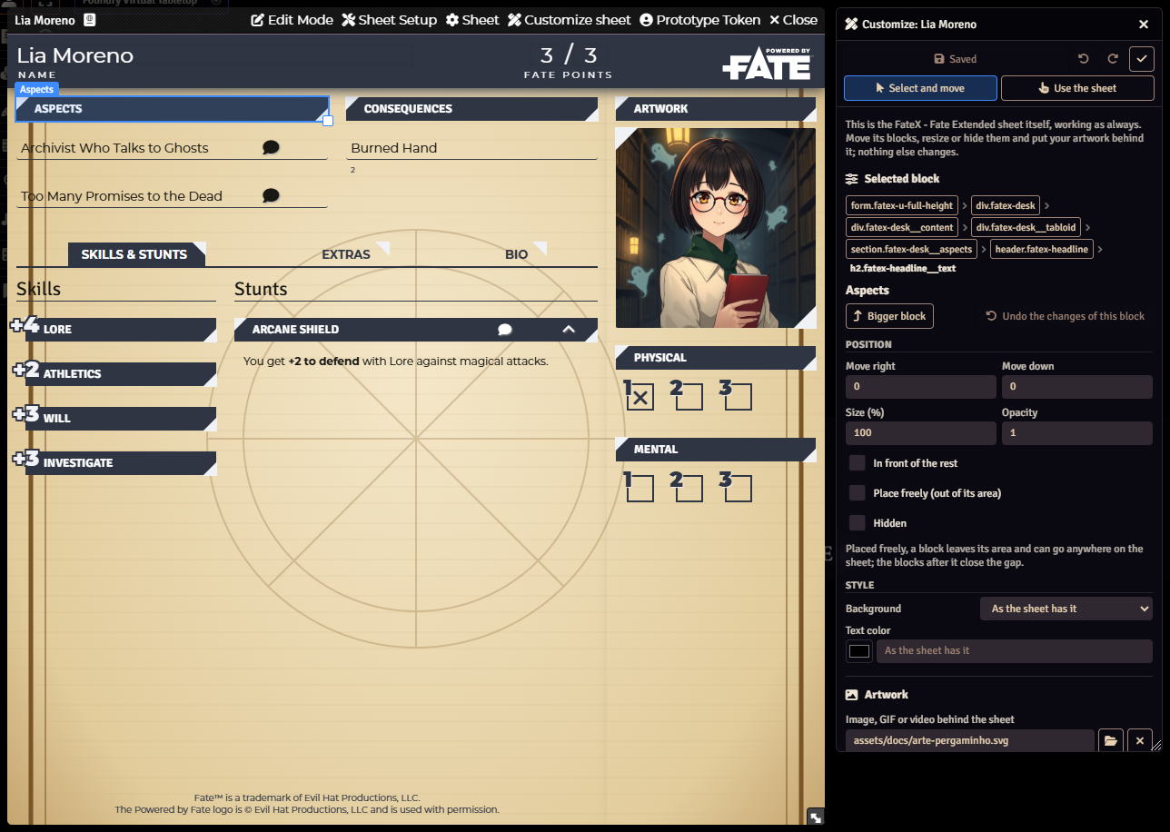Click chat bubble beside Archivist Who Talks to Ghosts

click(271, 147)
